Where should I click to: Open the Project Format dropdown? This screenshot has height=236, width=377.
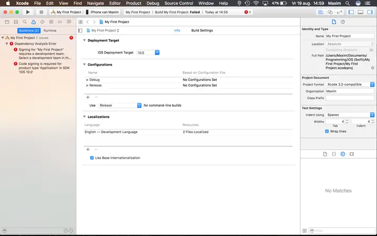pyautogui.click(x=350, y=84)
